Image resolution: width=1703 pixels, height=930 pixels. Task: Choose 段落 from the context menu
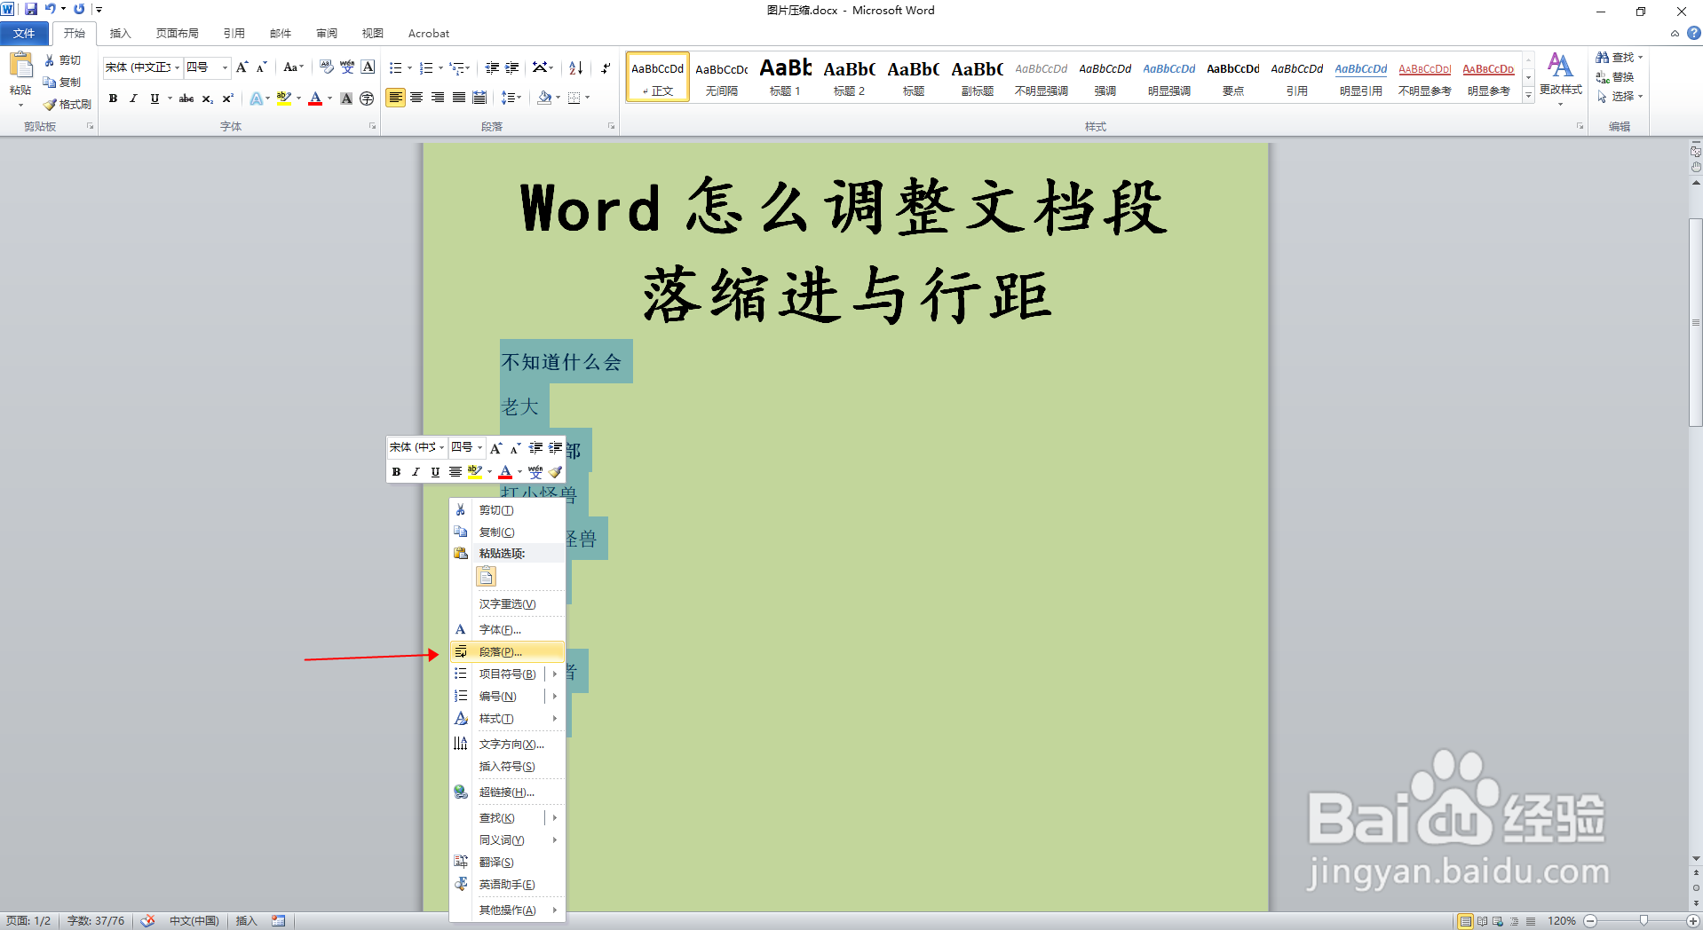500,650
